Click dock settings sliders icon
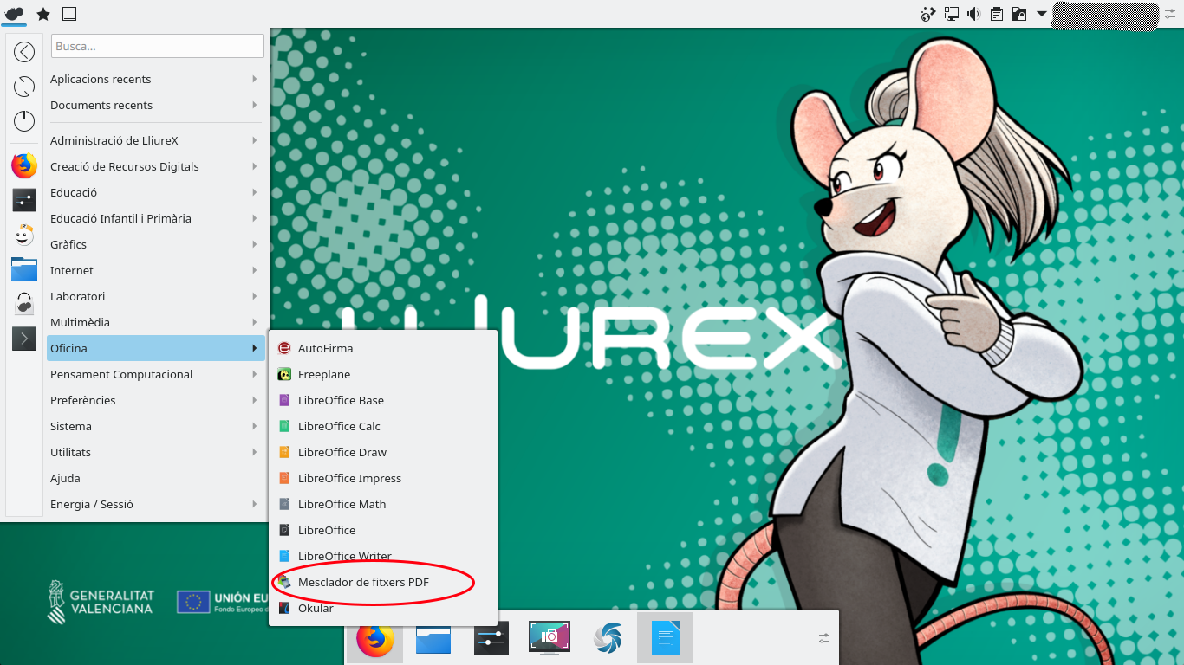Image resolution: width=1184 pixels, height=665 pixels. point(823,638)
